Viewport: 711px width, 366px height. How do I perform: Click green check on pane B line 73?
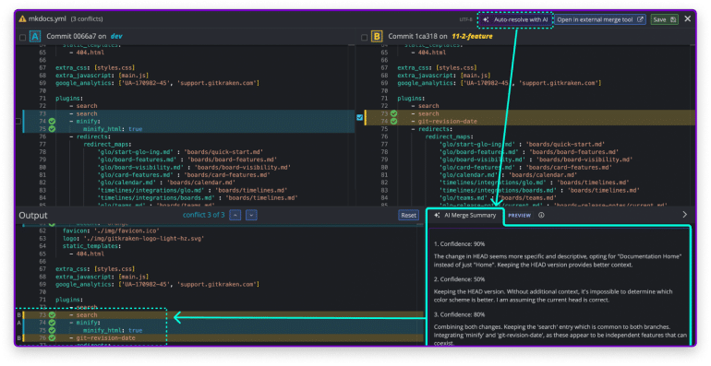point(393,113)
